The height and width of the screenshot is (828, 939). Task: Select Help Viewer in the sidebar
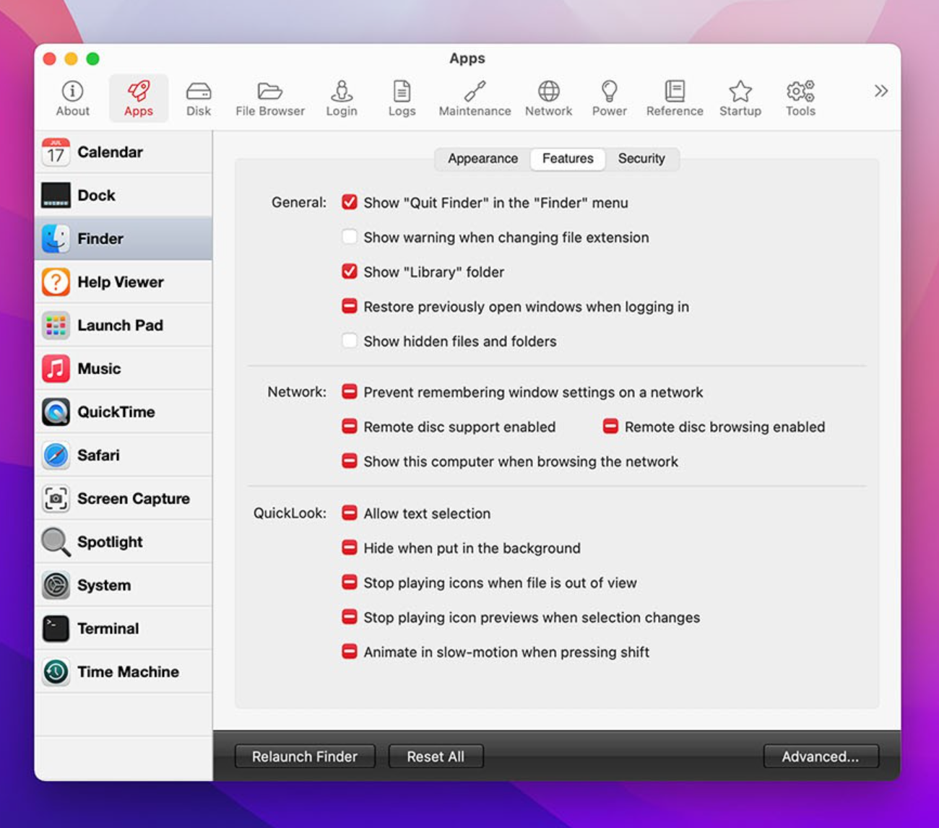pos(124,282)
